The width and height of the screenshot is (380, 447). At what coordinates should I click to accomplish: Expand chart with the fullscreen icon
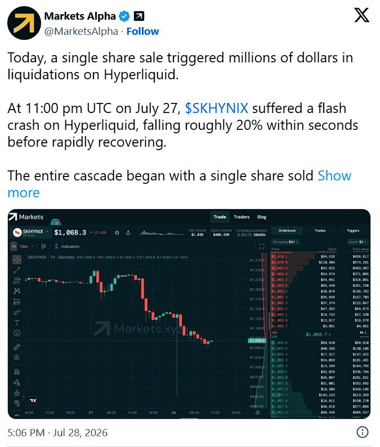point(262,246)
